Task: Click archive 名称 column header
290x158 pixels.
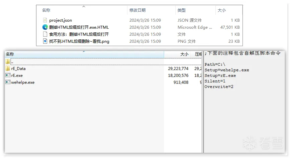Action: click(x=10, y=54)
